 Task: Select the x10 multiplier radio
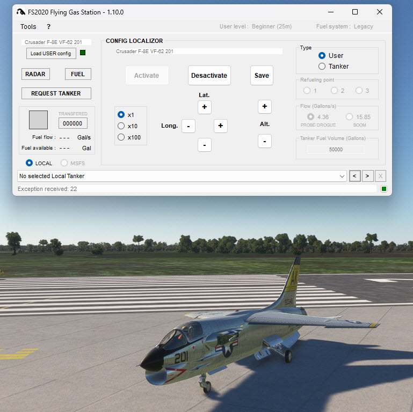pos(121,126)
